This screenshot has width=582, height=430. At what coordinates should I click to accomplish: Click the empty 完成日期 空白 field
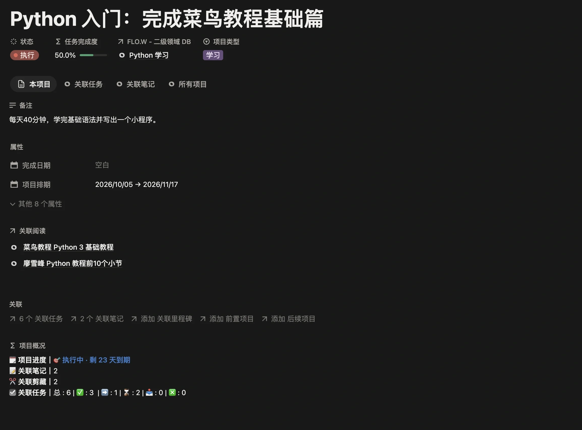click(x=102, y=165)
